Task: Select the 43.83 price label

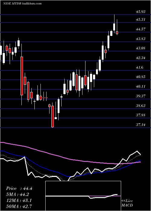Action: pos(141,39)
